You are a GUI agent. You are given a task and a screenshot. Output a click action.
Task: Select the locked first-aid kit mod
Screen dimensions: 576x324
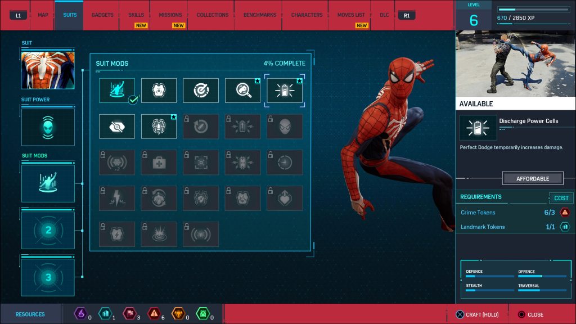pyautogui.click(x=159, y=163)
